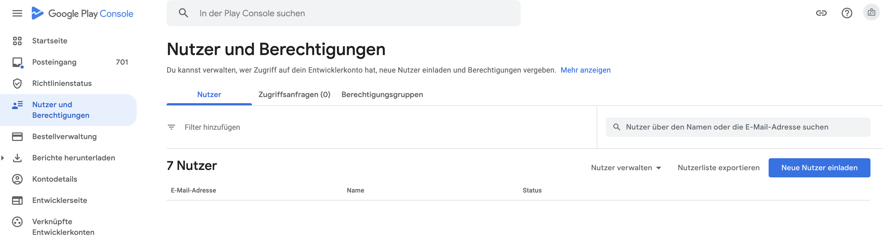
Task: Click the Posteingang inbox icon
Action: [x=18, y=62]
